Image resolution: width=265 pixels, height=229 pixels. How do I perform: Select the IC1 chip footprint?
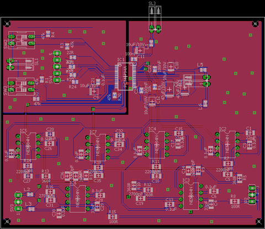[126, 76]
